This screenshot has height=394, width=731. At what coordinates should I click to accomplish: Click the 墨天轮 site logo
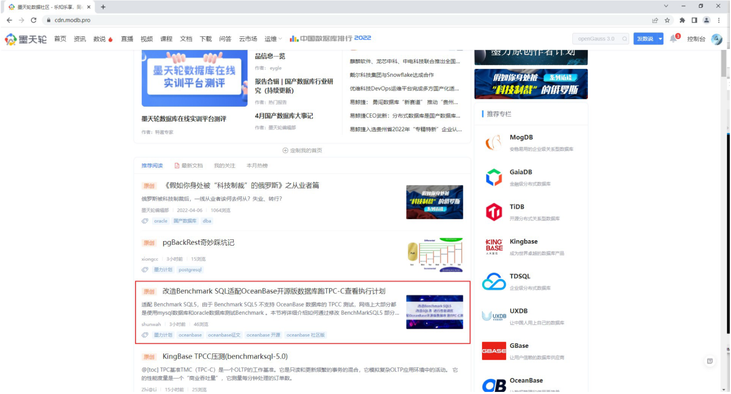point(26,39)
